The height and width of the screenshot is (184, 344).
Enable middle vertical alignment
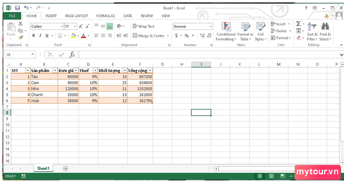coord(103,26)
